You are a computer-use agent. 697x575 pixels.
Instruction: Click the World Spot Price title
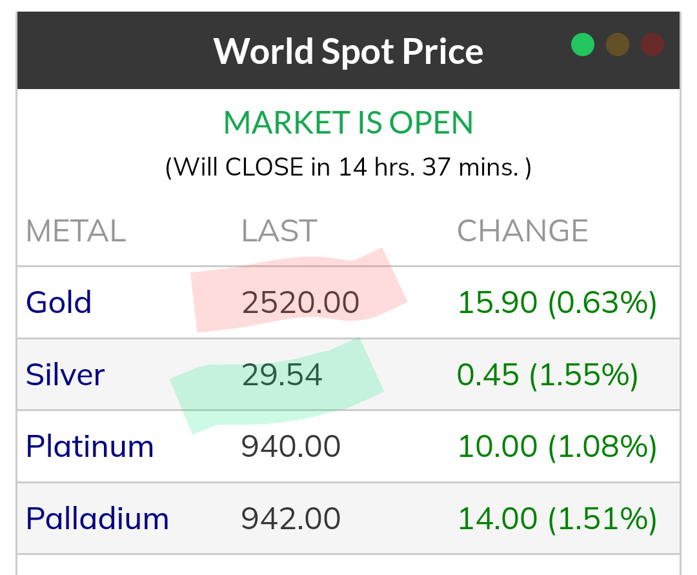(x=348, y=51)
